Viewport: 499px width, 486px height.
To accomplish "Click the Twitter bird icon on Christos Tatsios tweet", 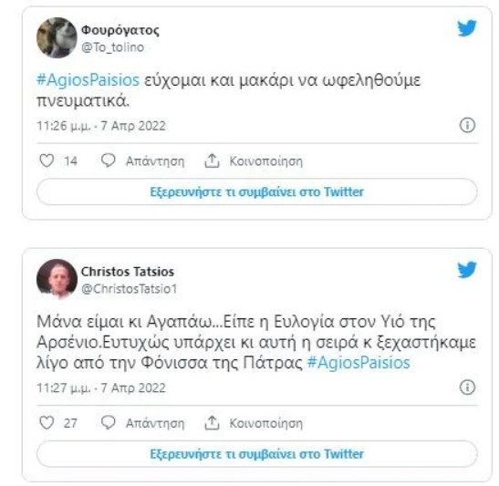I will point(467,270).
